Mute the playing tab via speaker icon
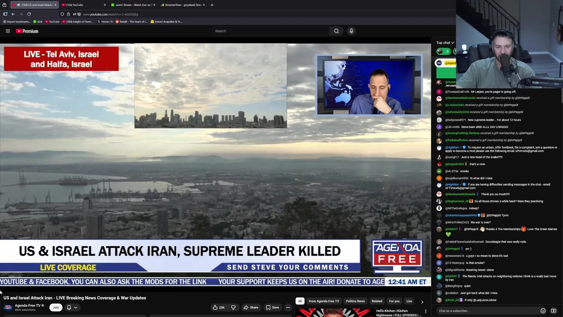Image resolution: width=563 pixels, height=317 pixels. (x=18, y=5)
